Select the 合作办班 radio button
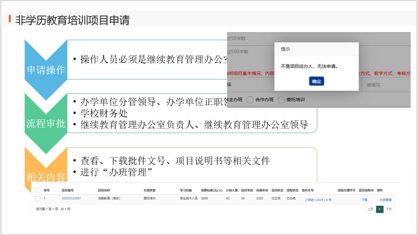418x235 pixels. (x=250, y=100)
